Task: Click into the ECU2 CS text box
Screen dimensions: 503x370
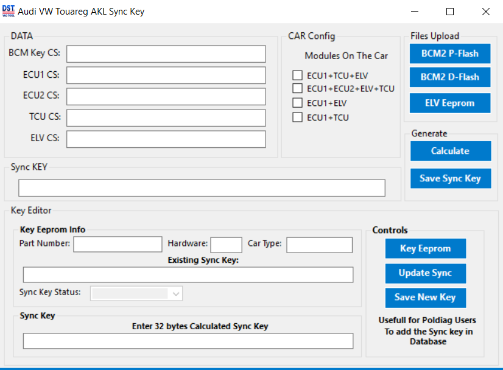Action: (x=166, y=97)
